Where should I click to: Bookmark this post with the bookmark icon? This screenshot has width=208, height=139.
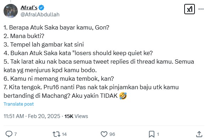152,134
